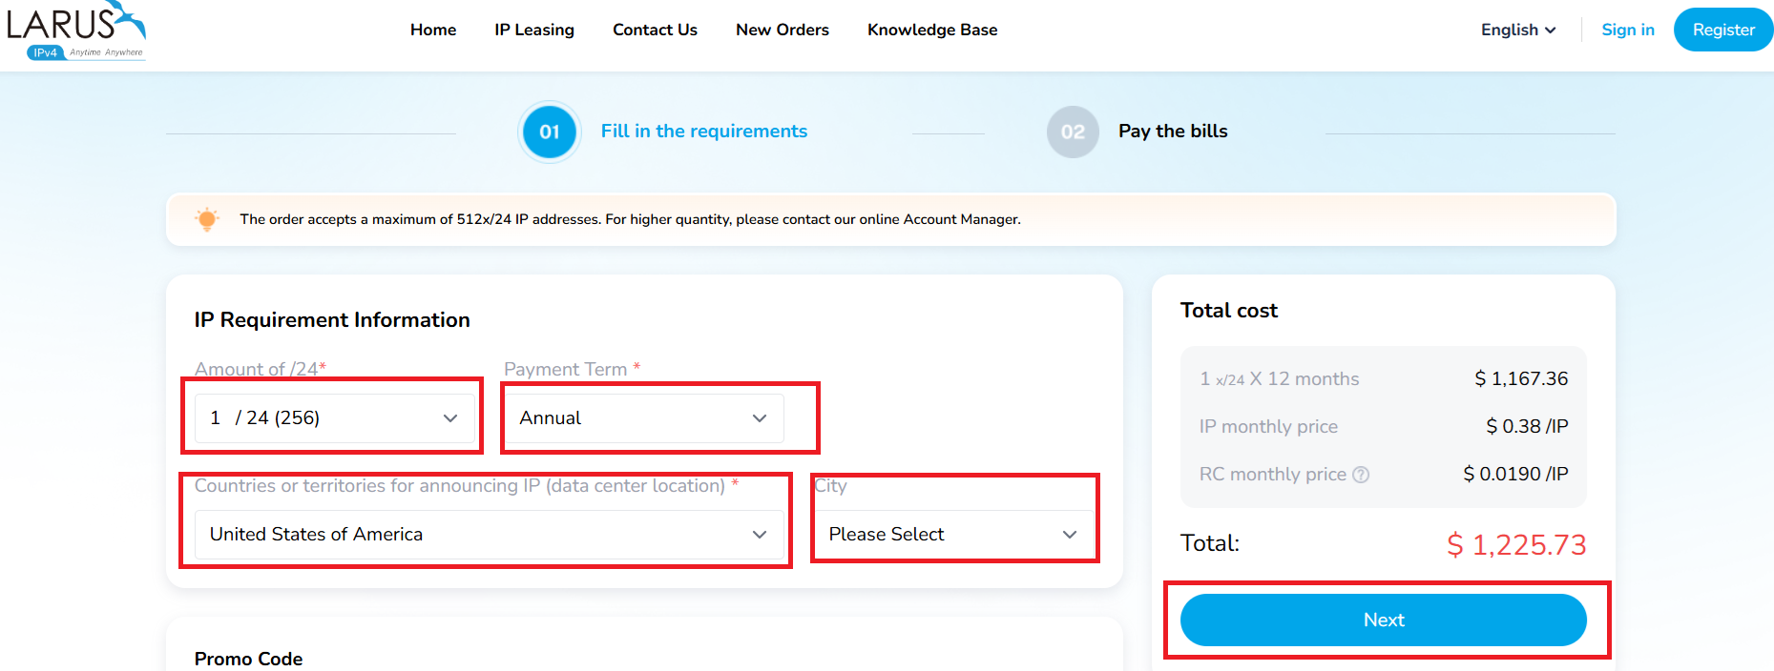Viewport: 1774px width, 671px height.
Task: Expand the Amount of /24 dropdown
Action: tap(335, 417)
